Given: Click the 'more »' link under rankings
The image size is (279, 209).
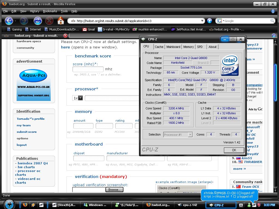Looking at the screenshot, I should 239,169.
